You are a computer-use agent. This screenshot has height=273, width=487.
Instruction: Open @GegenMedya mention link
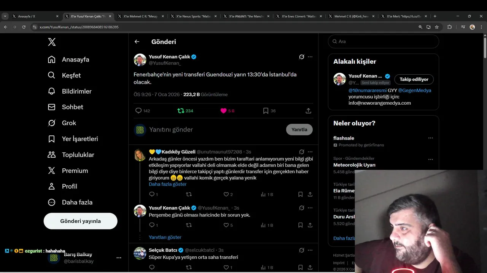(x=414, y=91)
